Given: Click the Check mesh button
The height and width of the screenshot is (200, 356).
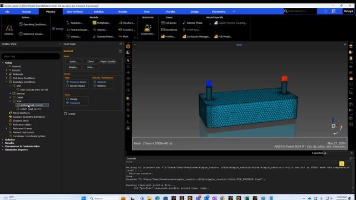Looking at the screenshot, I should coord(91,62).
